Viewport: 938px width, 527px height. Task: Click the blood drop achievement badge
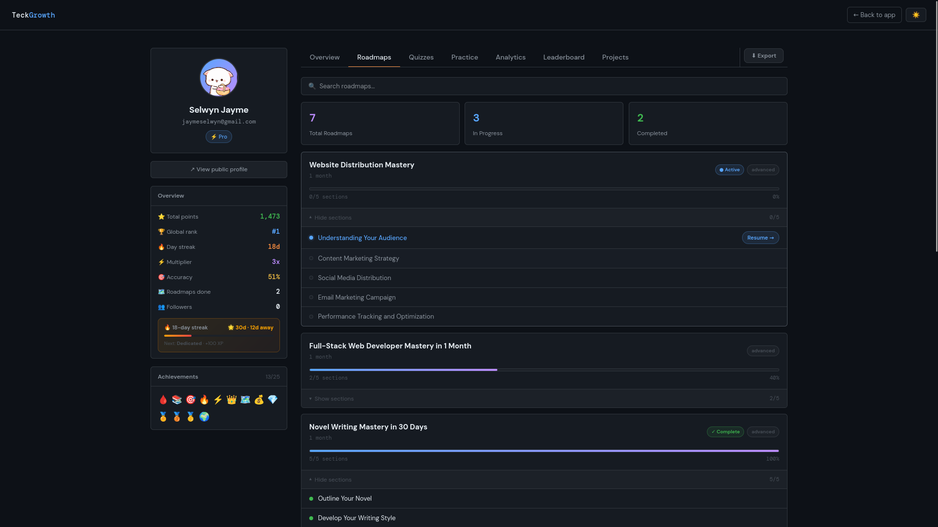(163, 400)
